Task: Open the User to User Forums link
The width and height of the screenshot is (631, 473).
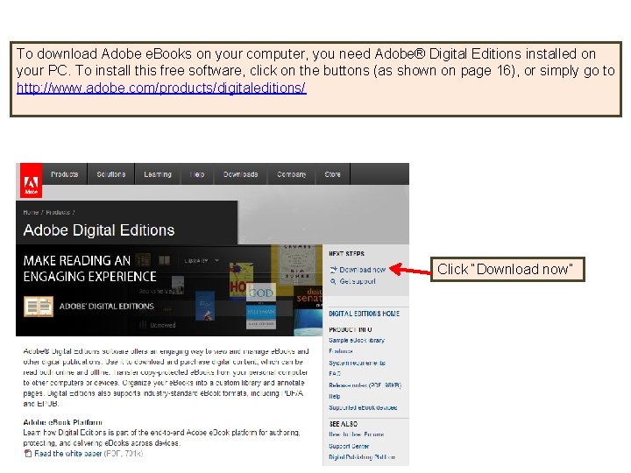Action: (x=357, y=434)
